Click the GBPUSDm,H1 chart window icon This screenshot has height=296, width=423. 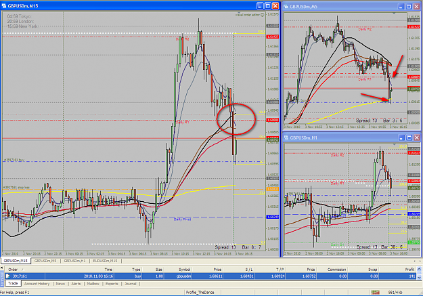[286, 138]
